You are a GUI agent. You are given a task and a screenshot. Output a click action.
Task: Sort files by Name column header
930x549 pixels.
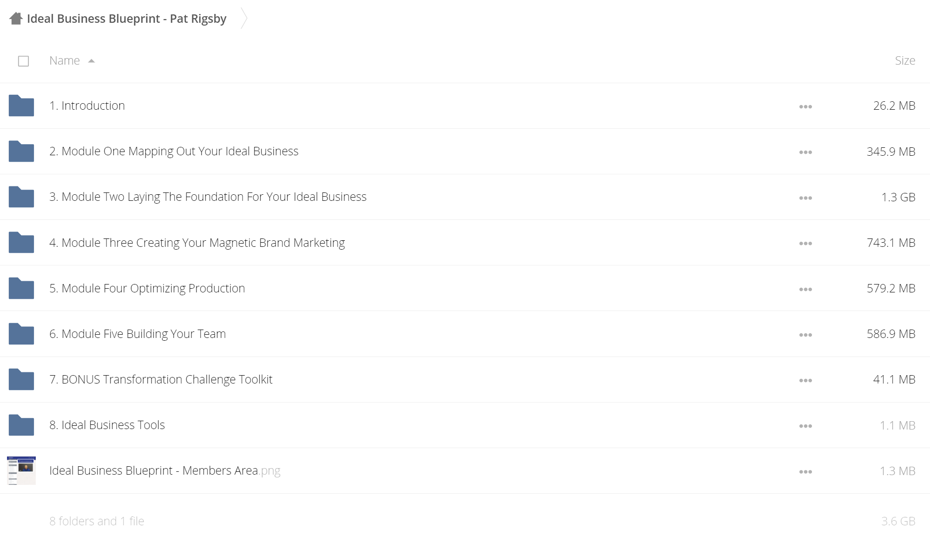pos(65,60)
